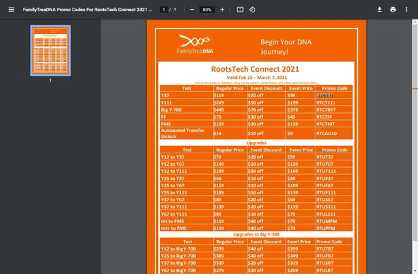Click promo code RTUF67
This screenshot has height=274, width=418.
325,185
